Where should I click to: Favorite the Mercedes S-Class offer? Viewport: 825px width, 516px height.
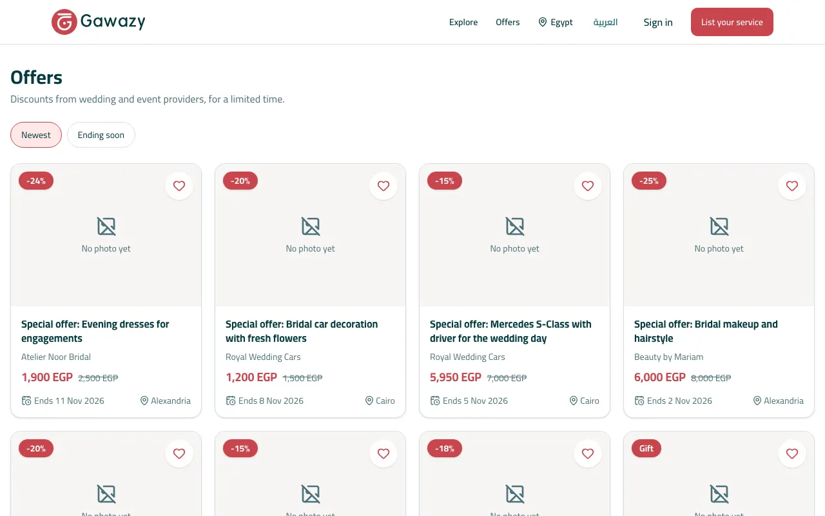[588, 186]
